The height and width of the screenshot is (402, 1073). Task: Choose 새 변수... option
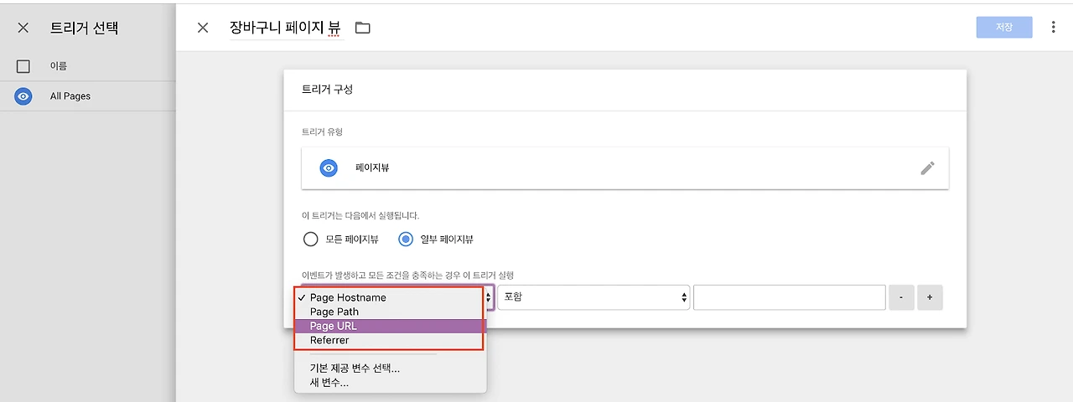click(390, 382)
